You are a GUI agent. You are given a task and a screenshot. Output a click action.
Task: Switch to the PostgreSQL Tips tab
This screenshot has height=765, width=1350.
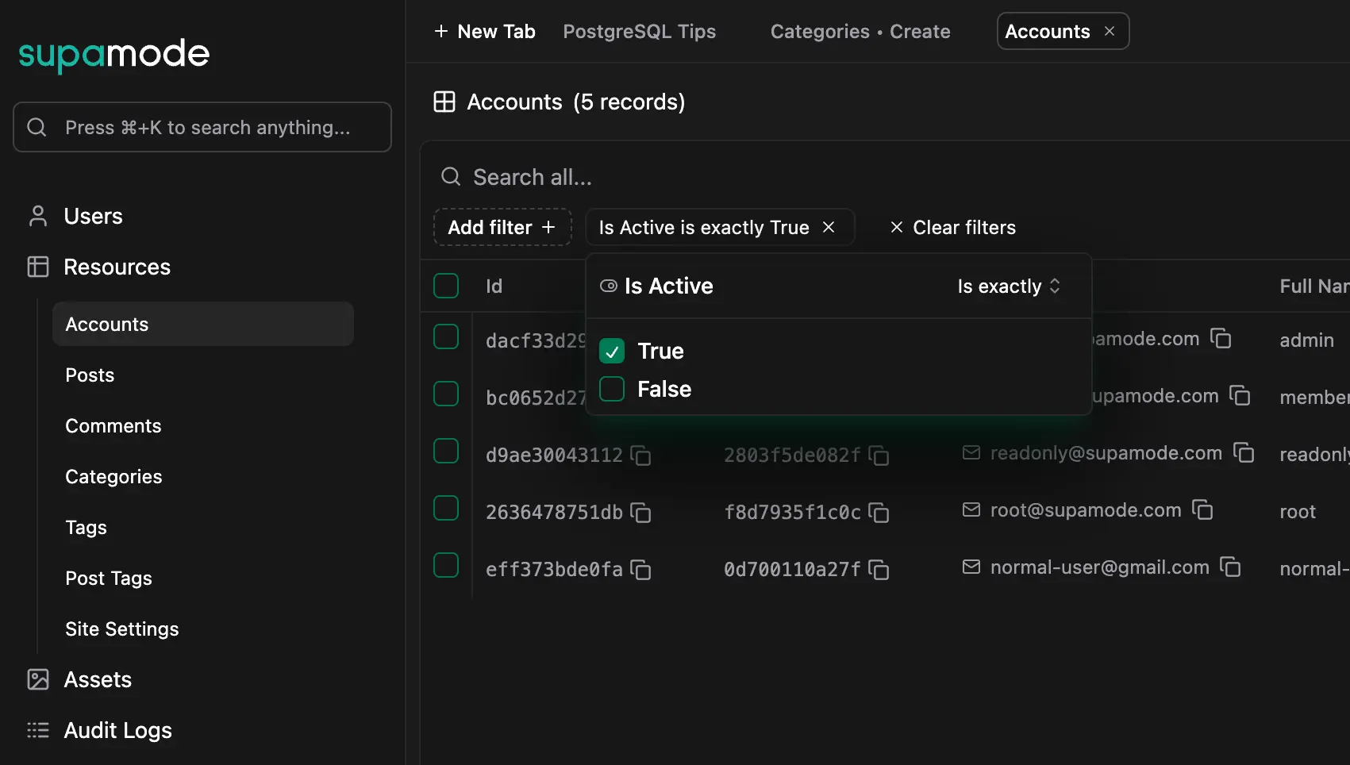pyautogui.click(x=639, y=32)
